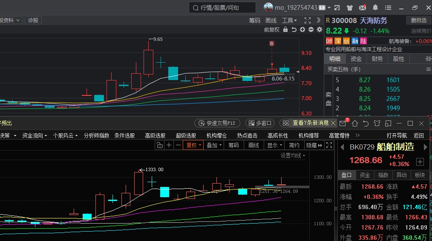The width and height of the screenshot is (432, 241).
Task: Open 筹码 in upper chart toolbar
Action: pyautogui.click(x=255, y=20)
